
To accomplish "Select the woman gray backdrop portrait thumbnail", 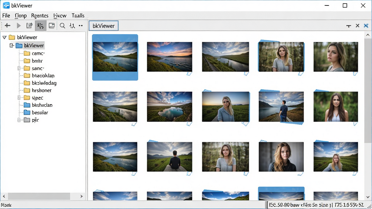I will pyautogui.click(x=281, y=157).
